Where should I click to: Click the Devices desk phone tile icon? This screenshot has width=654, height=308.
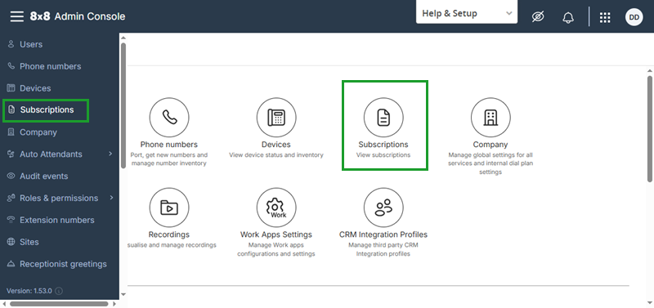point(276,118)
